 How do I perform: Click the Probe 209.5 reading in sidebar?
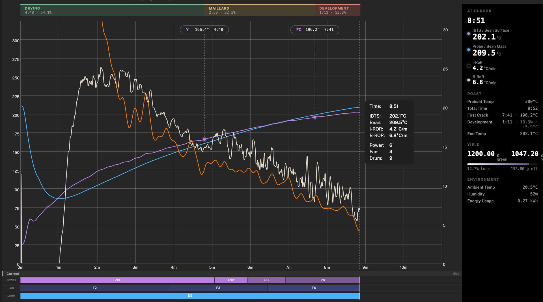pyautogui.click(x=484, y=53)
